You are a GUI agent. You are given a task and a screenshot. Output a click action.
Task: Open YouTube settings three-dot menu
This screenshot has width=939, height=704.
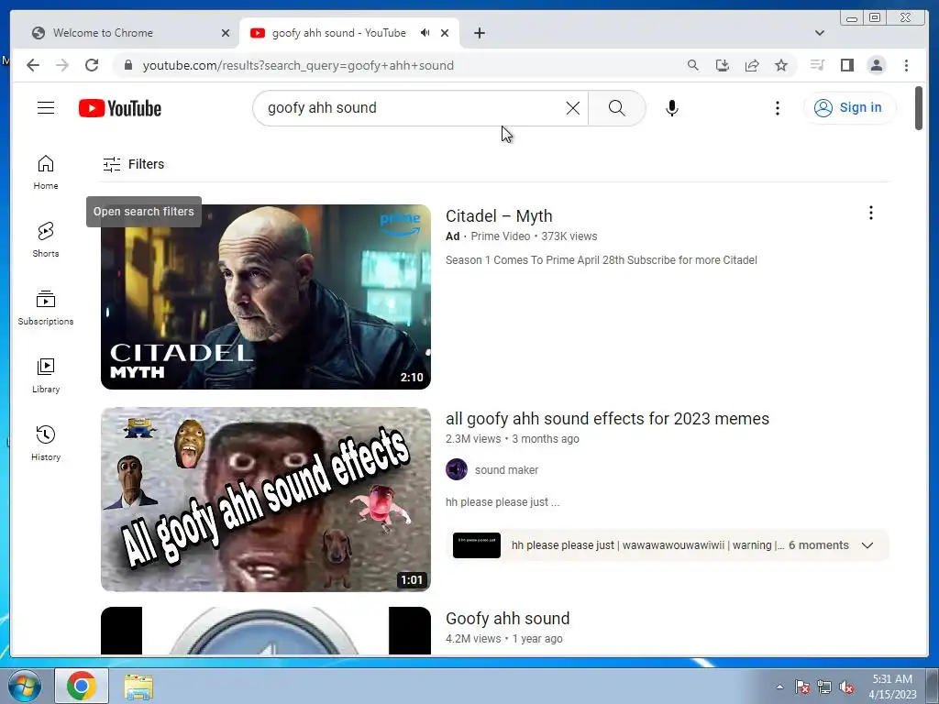(x=778, y=108)
